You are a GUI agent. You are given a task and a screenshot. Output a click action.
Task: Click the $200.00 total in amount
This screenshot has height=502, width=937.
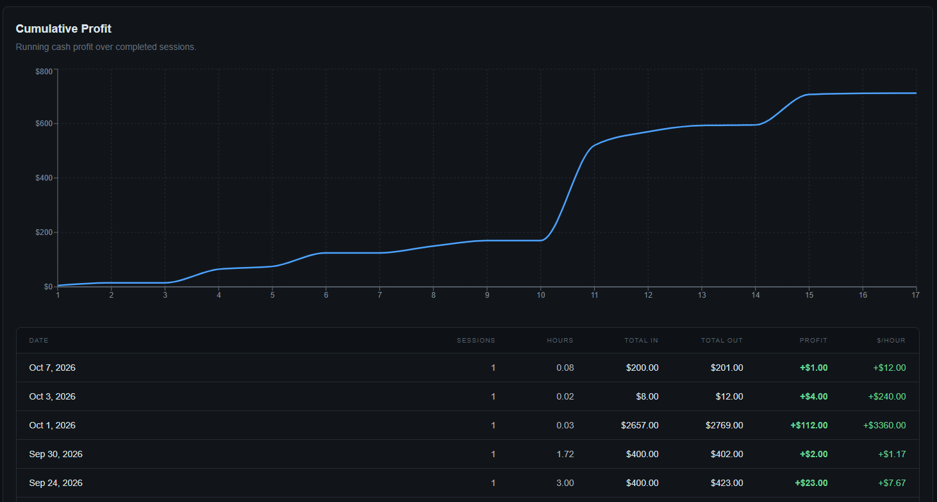point(642,368)
